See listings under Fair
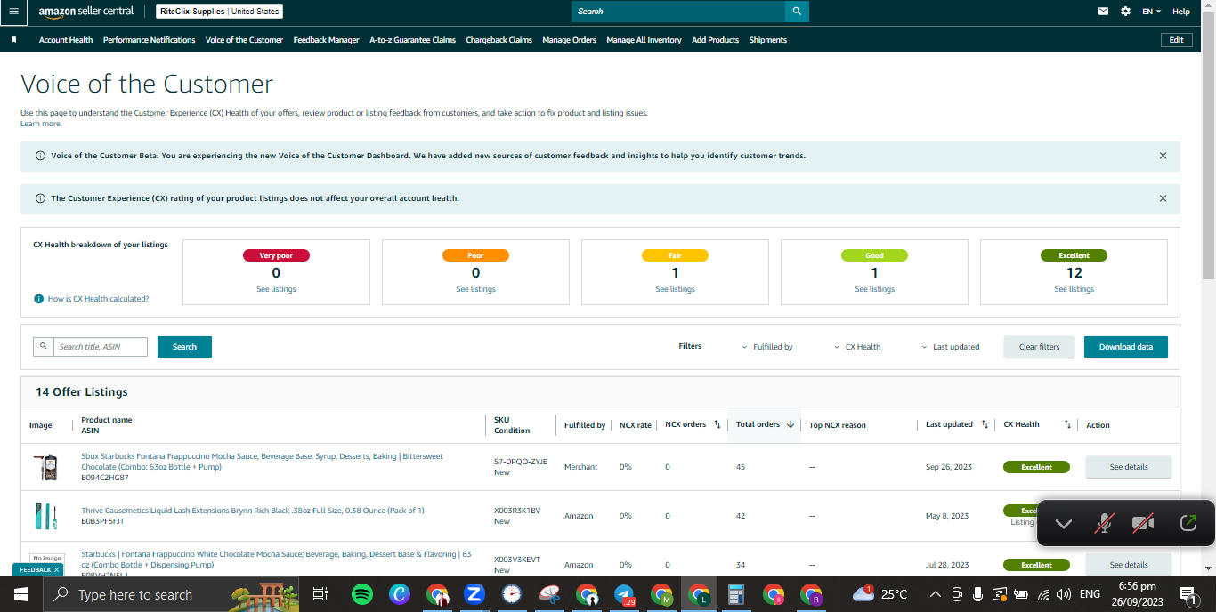This screenshot has height=612, width=1216. 675,289
